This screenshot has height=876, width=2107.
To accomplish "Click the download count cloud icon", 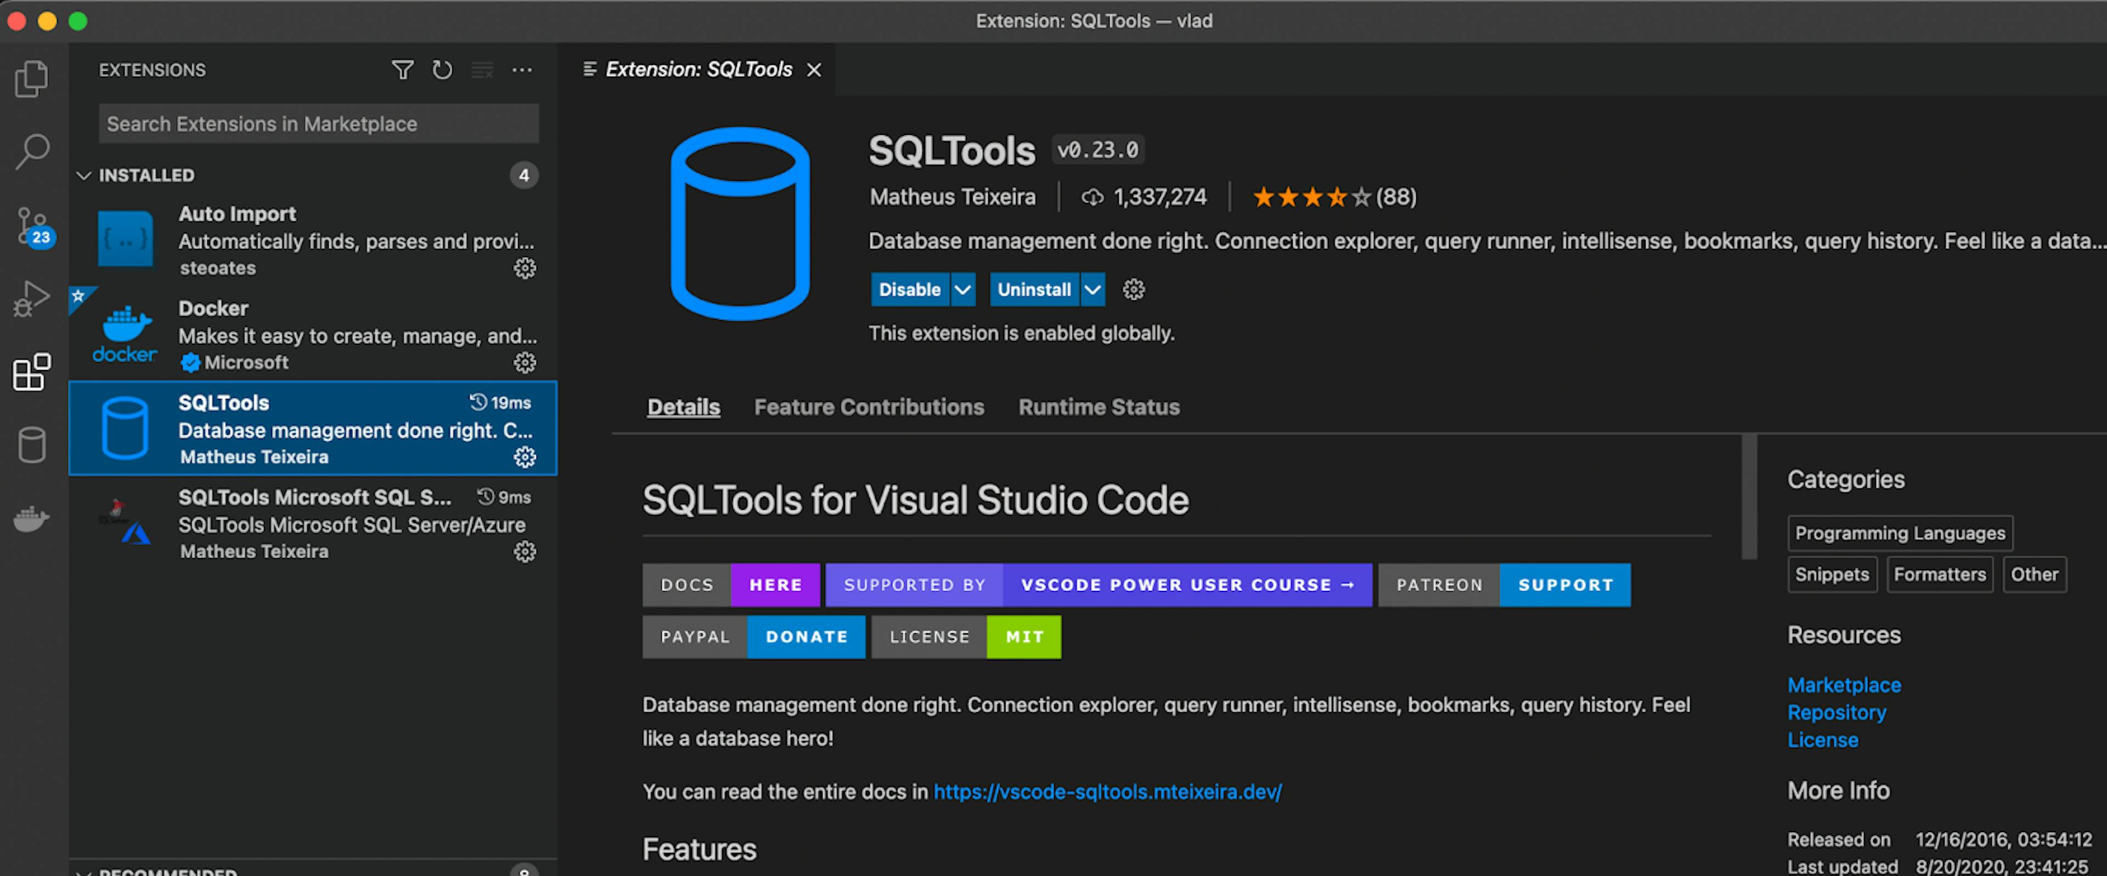I will 1092,197.
